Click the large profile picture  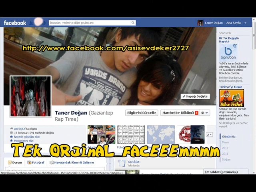[31, 96]
